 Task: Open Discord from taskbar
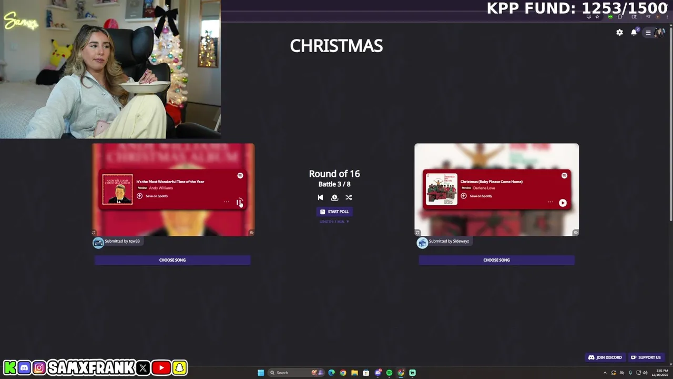click(x=378, y=373)
